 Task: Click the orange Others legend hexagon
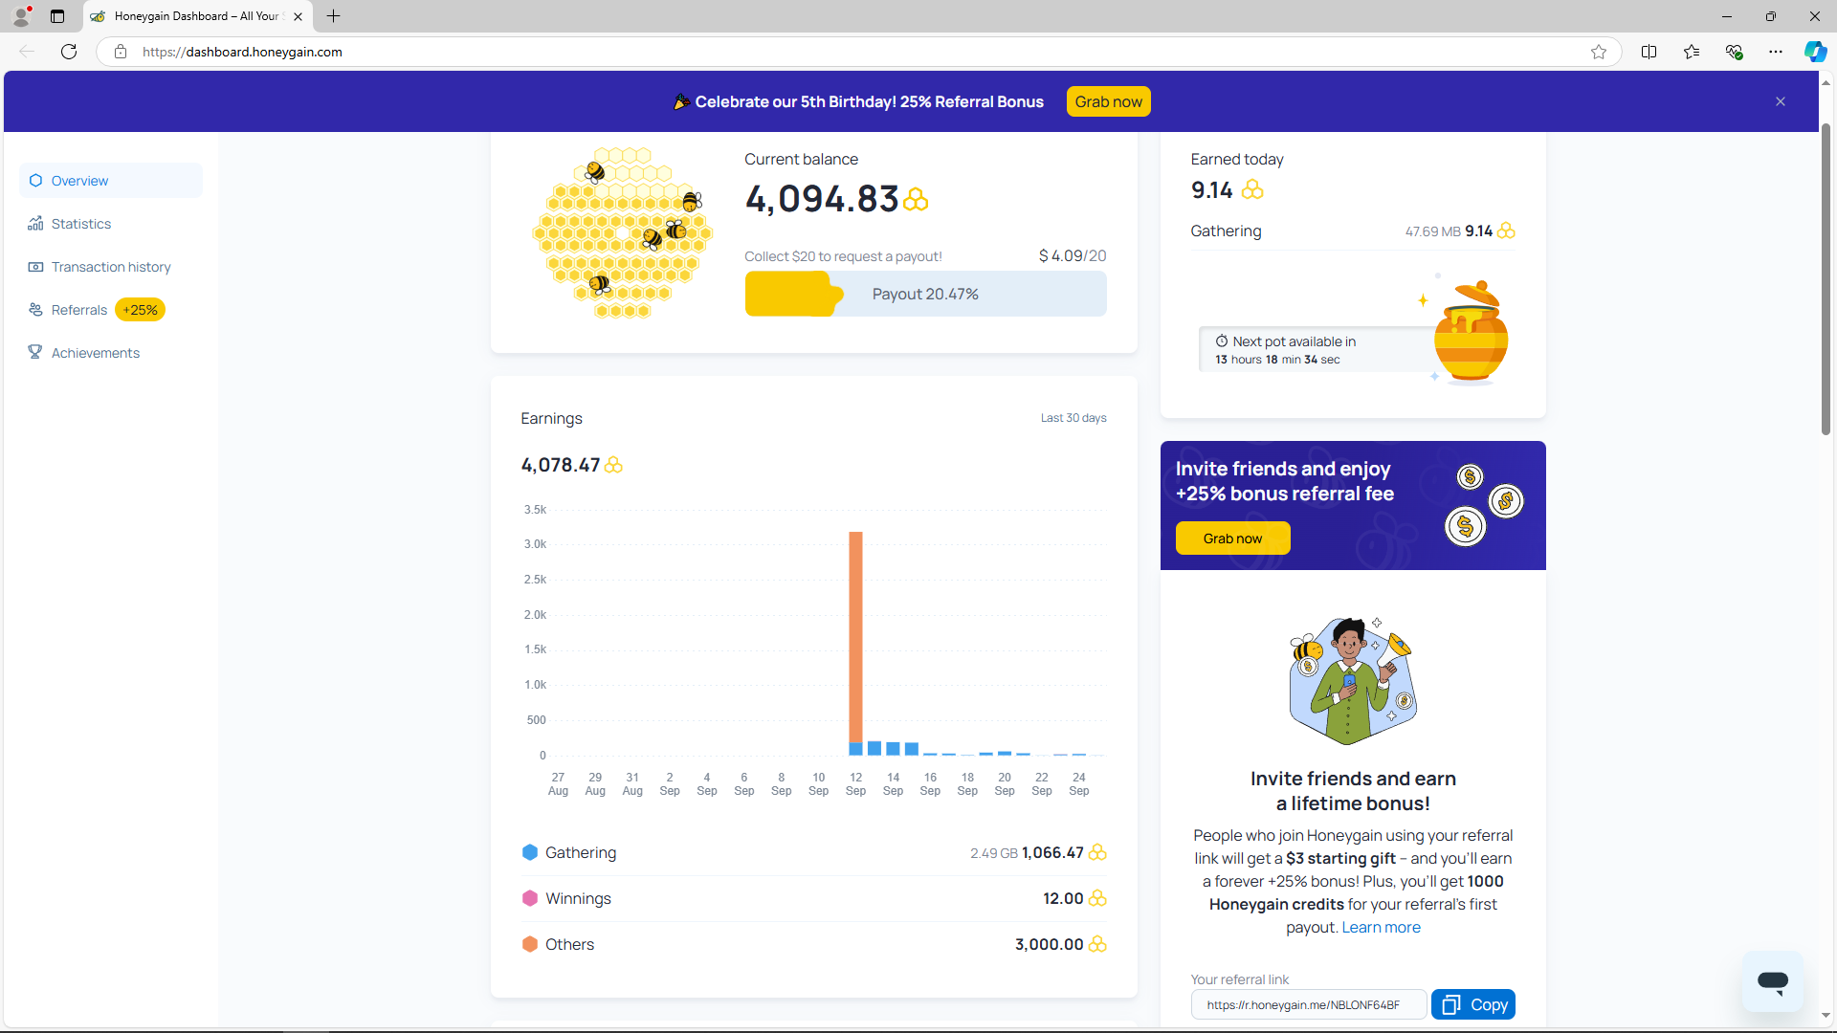click(530, 944)
